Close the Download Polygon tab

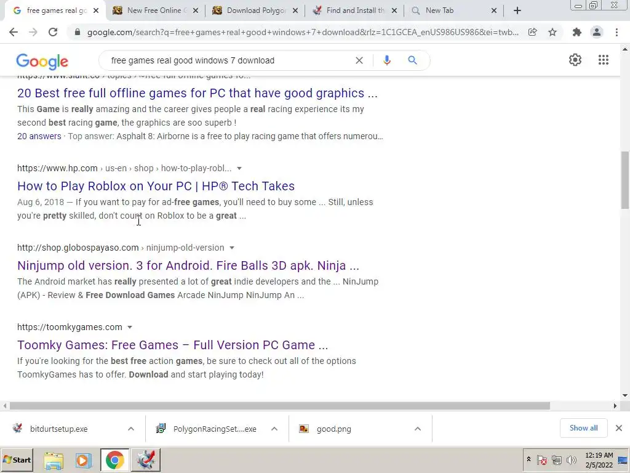tap(295, 11)
